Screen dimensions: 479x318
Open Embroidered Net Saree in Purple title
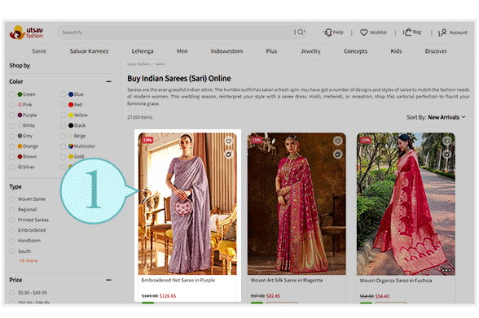[178, 281]
